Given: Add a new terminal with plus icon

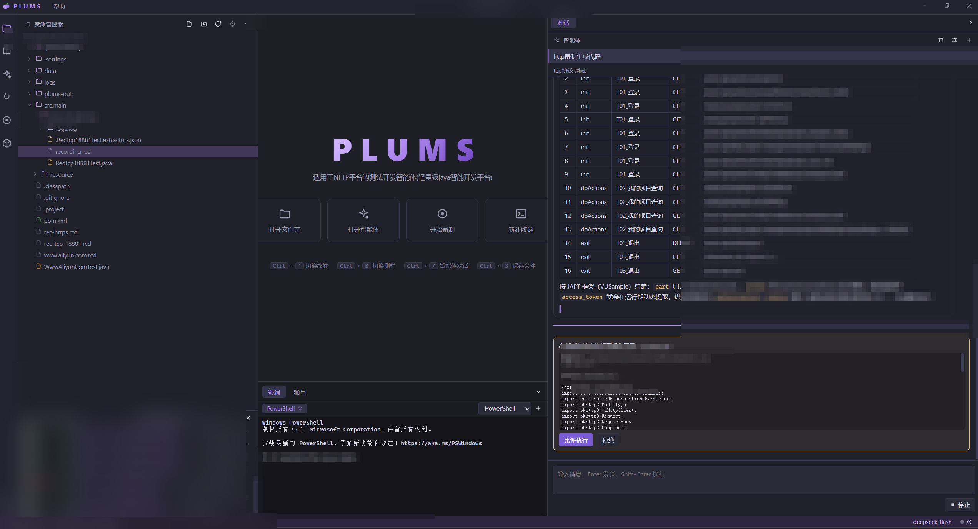Looking at the screenshot, I should coord(538,408).
